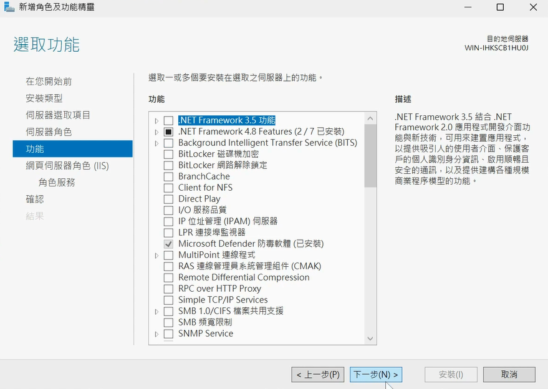Expand the SMB 1.0/CIFS 檔案共用支援 node
Screen dimensions: 548x389
point(156,312)
